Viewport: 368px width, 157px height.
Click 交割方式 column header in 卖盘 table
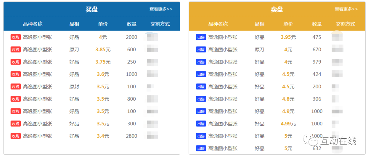tap(346, 24)
